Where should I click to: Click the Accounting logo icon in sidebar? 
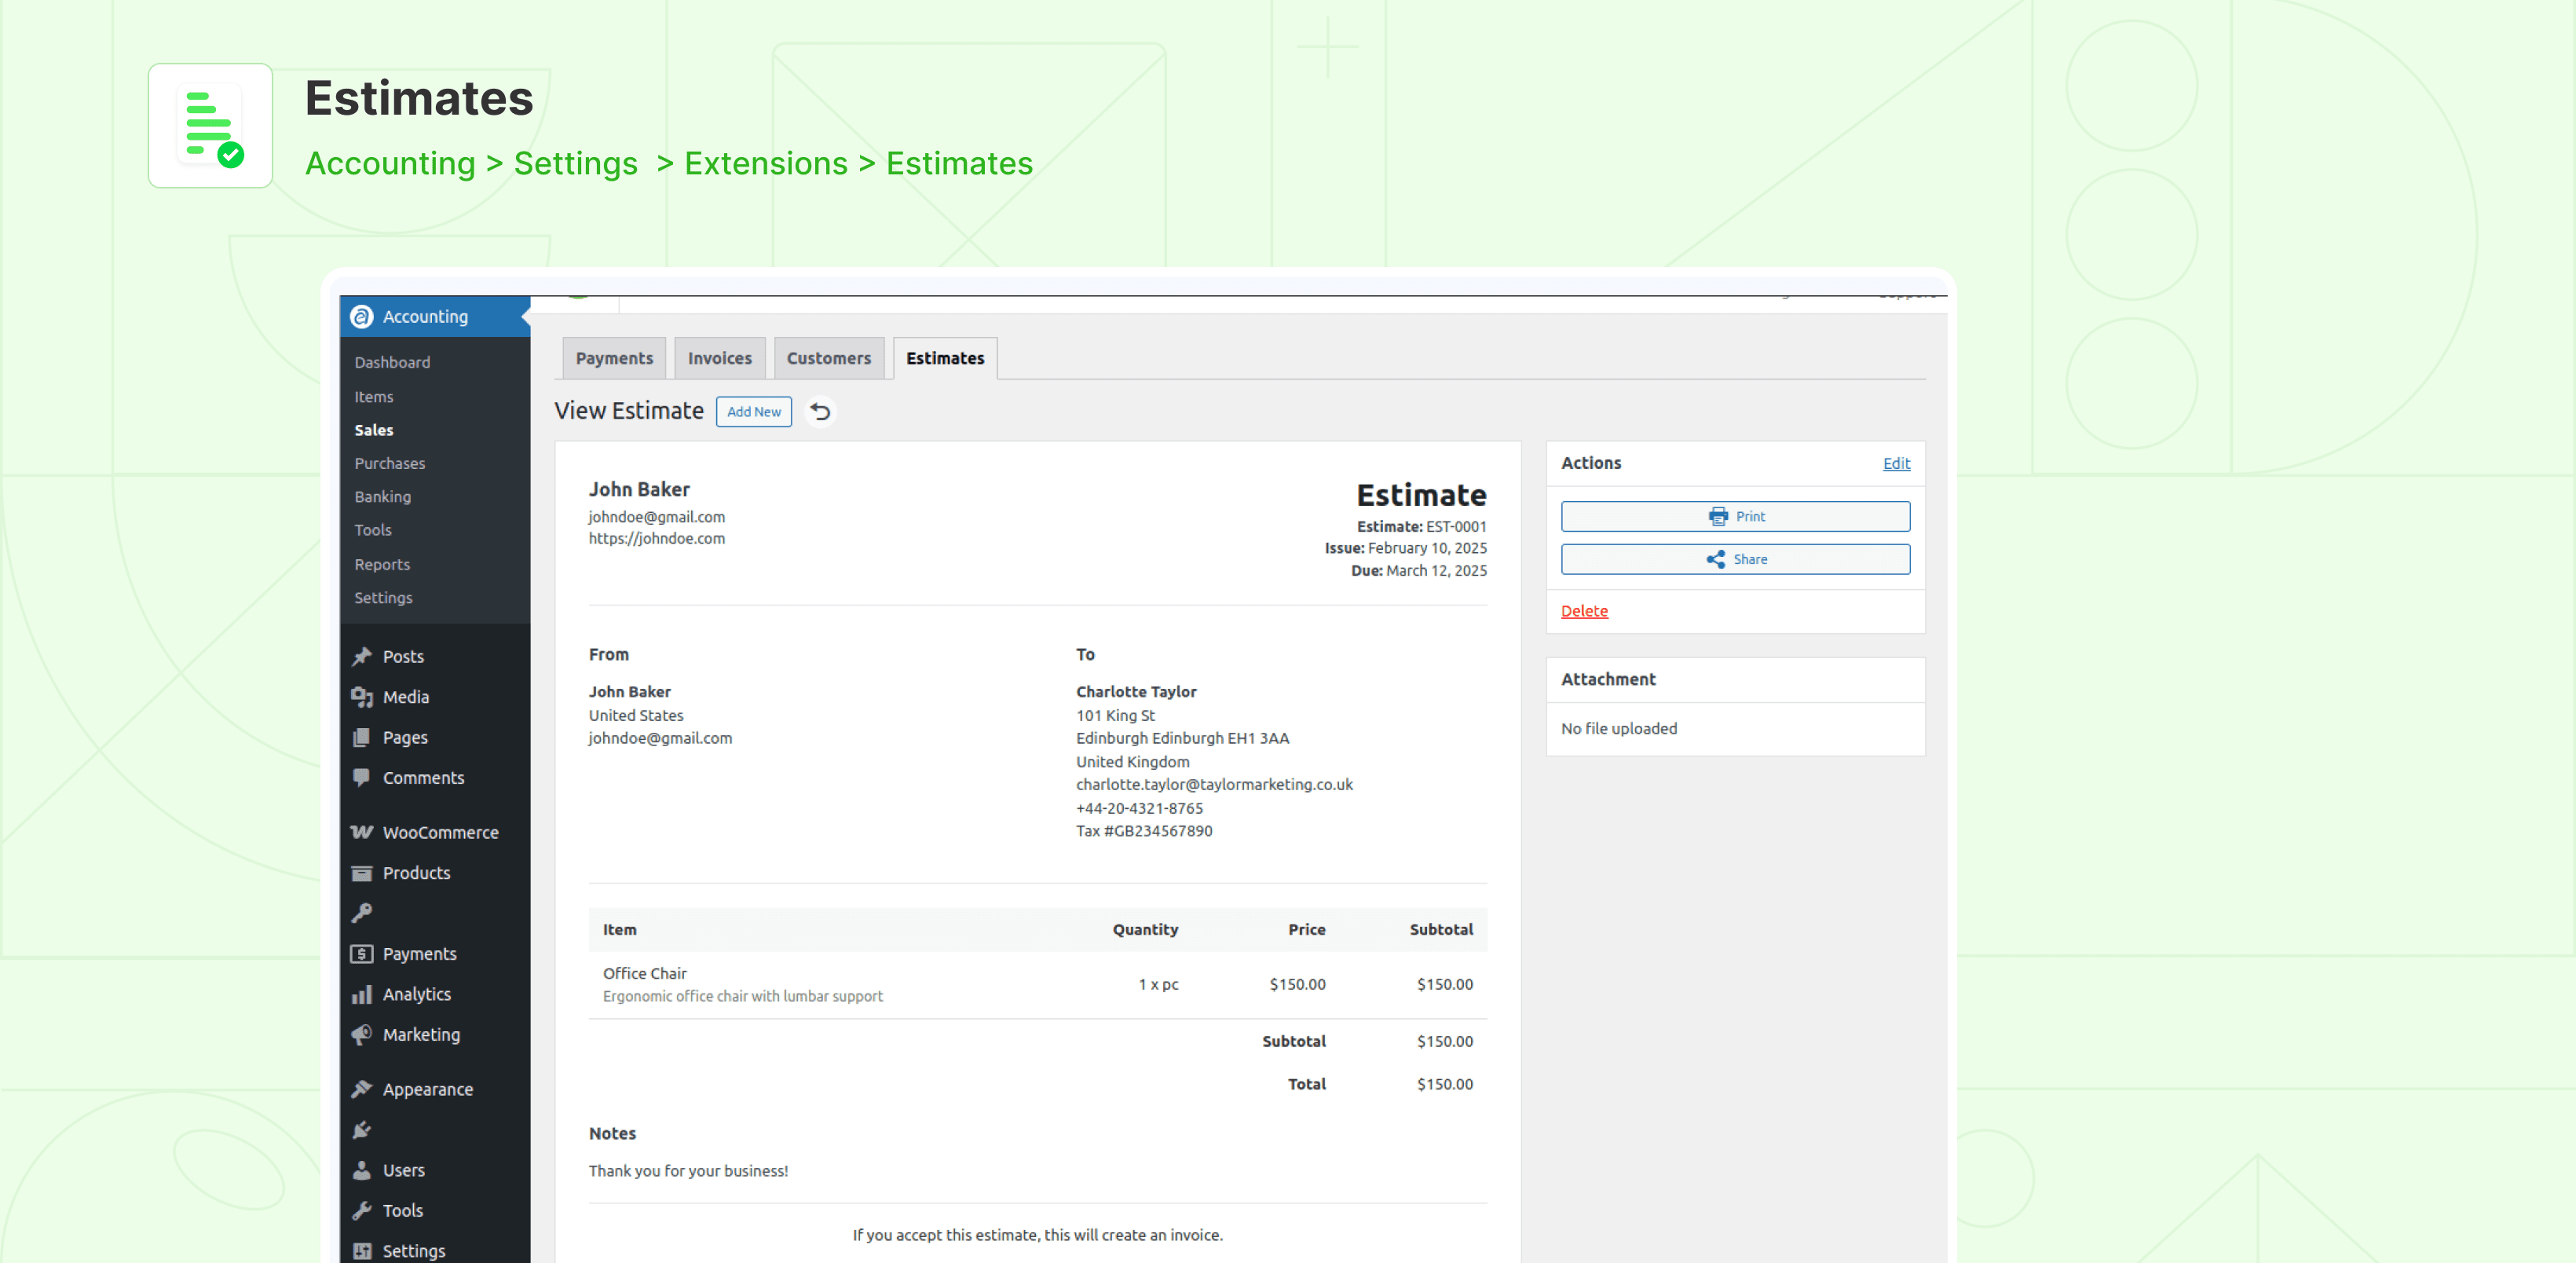pyautogui.click(x=361, y=316)
